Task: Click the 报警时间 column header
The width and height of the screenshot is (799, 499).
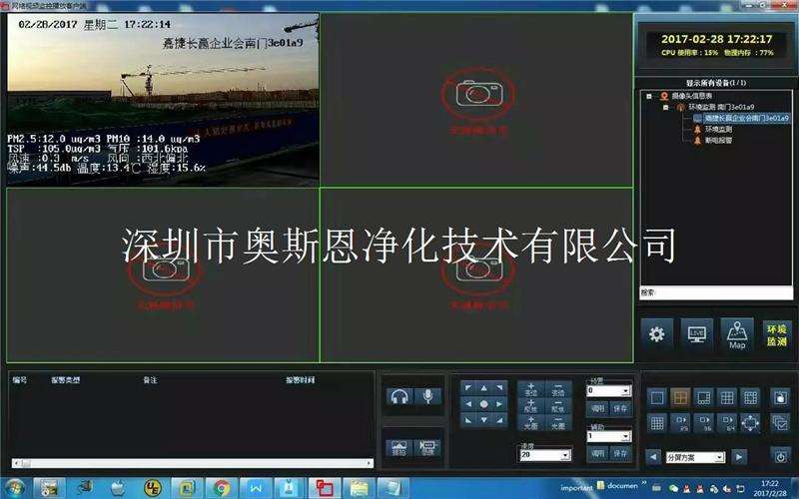Action: coord(301,380)
